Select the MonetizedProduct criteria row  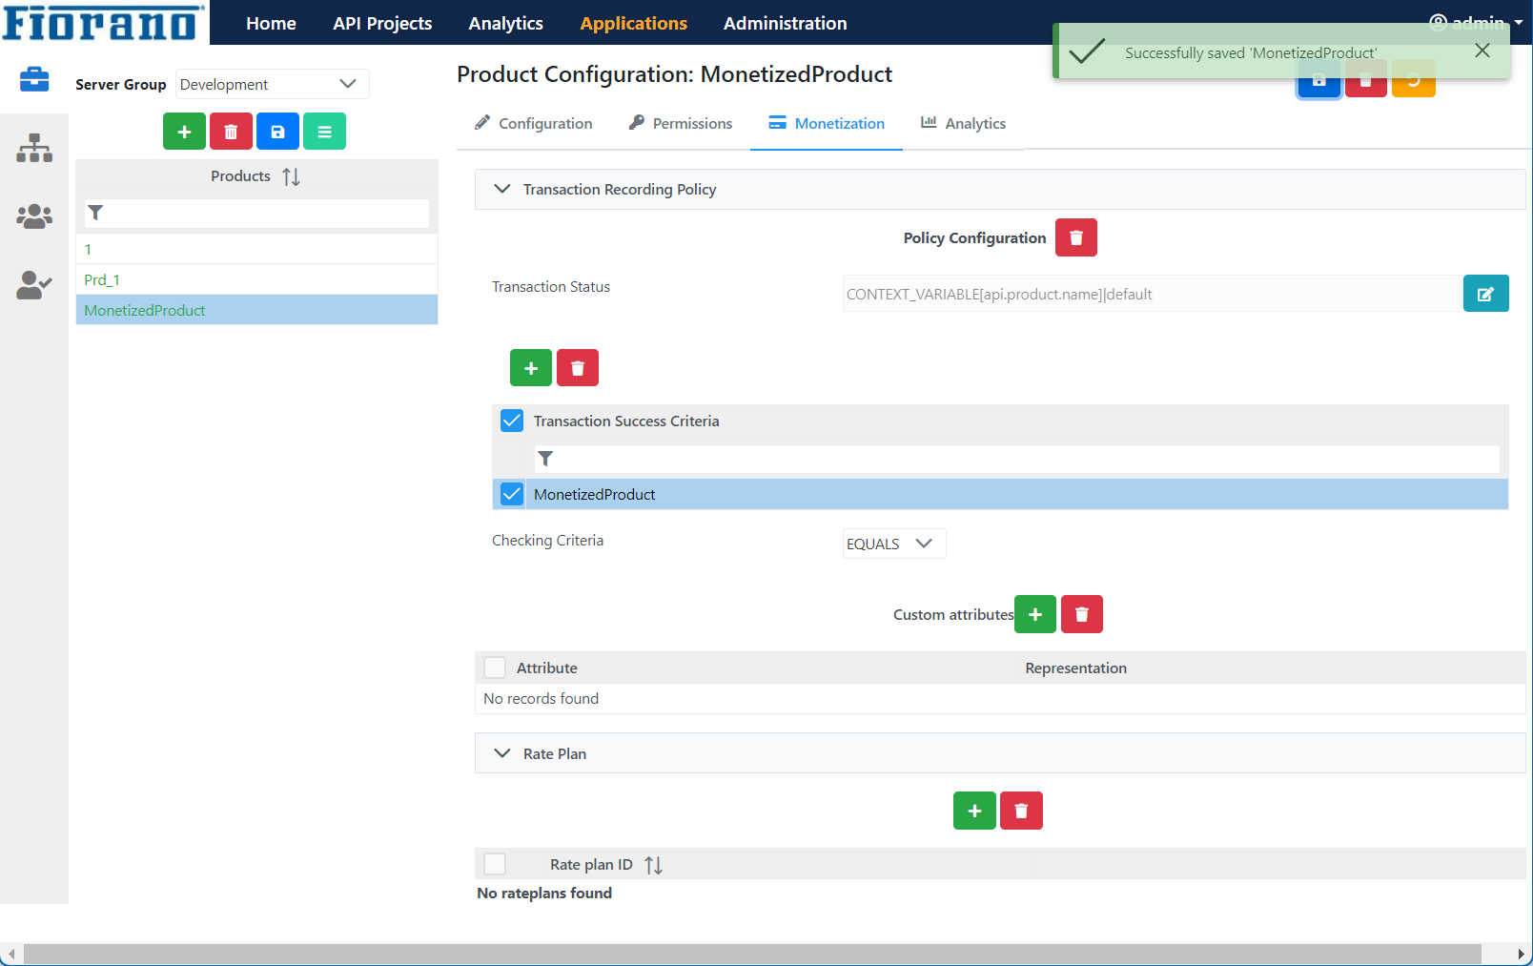(x=1000, y=494)
